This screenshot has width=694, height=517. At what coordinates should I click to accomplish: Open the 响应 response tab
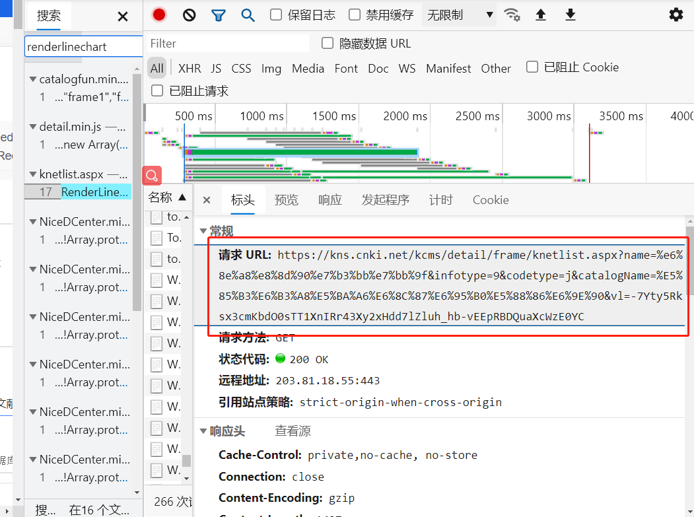pyautogui.click(x=330, y=200)
